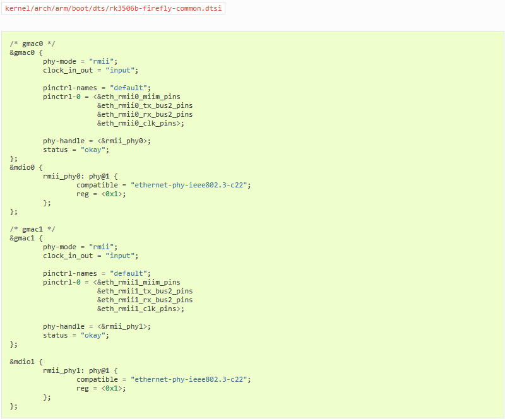This screenshot has height=419, width=505.
Task: Click the '&gmac0 {' node line
Action: pyautogui.click(x=26, y=52)
